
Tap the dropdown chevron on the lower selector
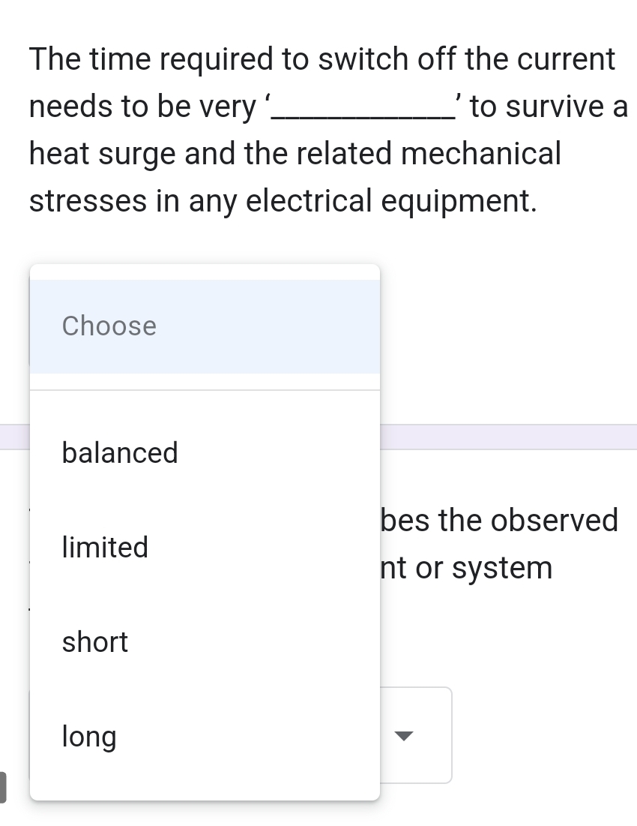(403, 737)
